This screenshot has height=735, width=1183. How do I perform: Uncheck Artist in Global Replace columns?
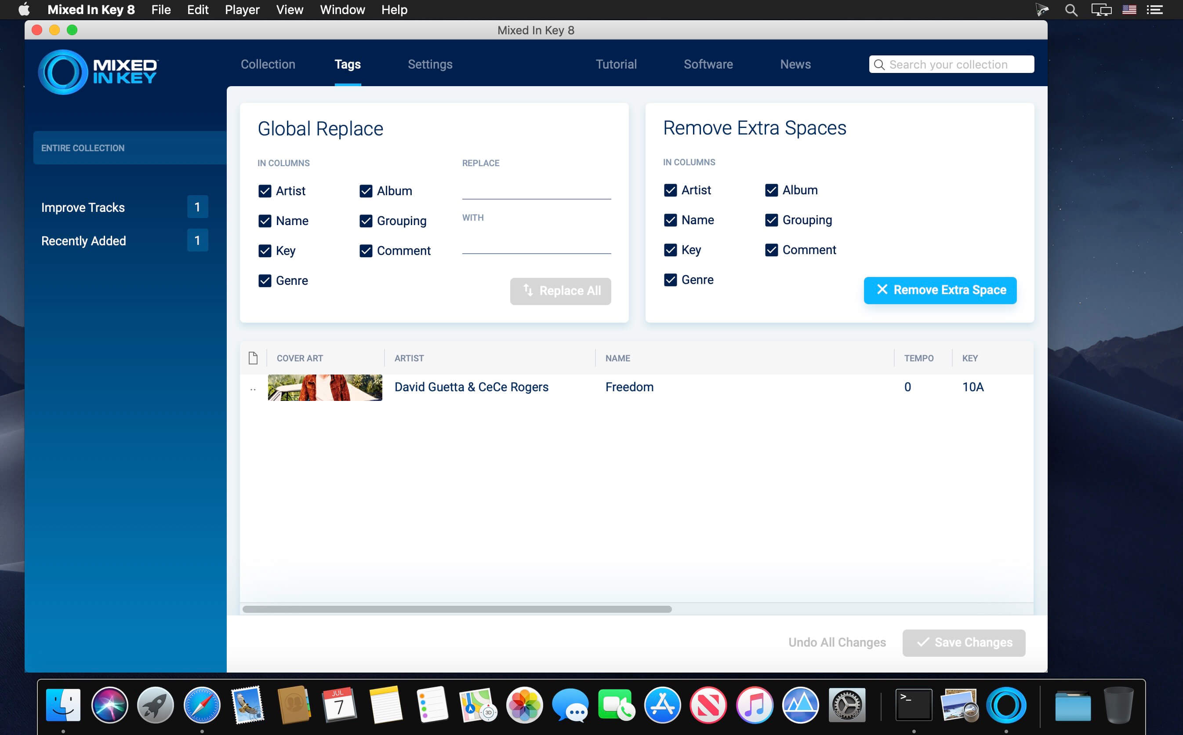click(265, 191)
